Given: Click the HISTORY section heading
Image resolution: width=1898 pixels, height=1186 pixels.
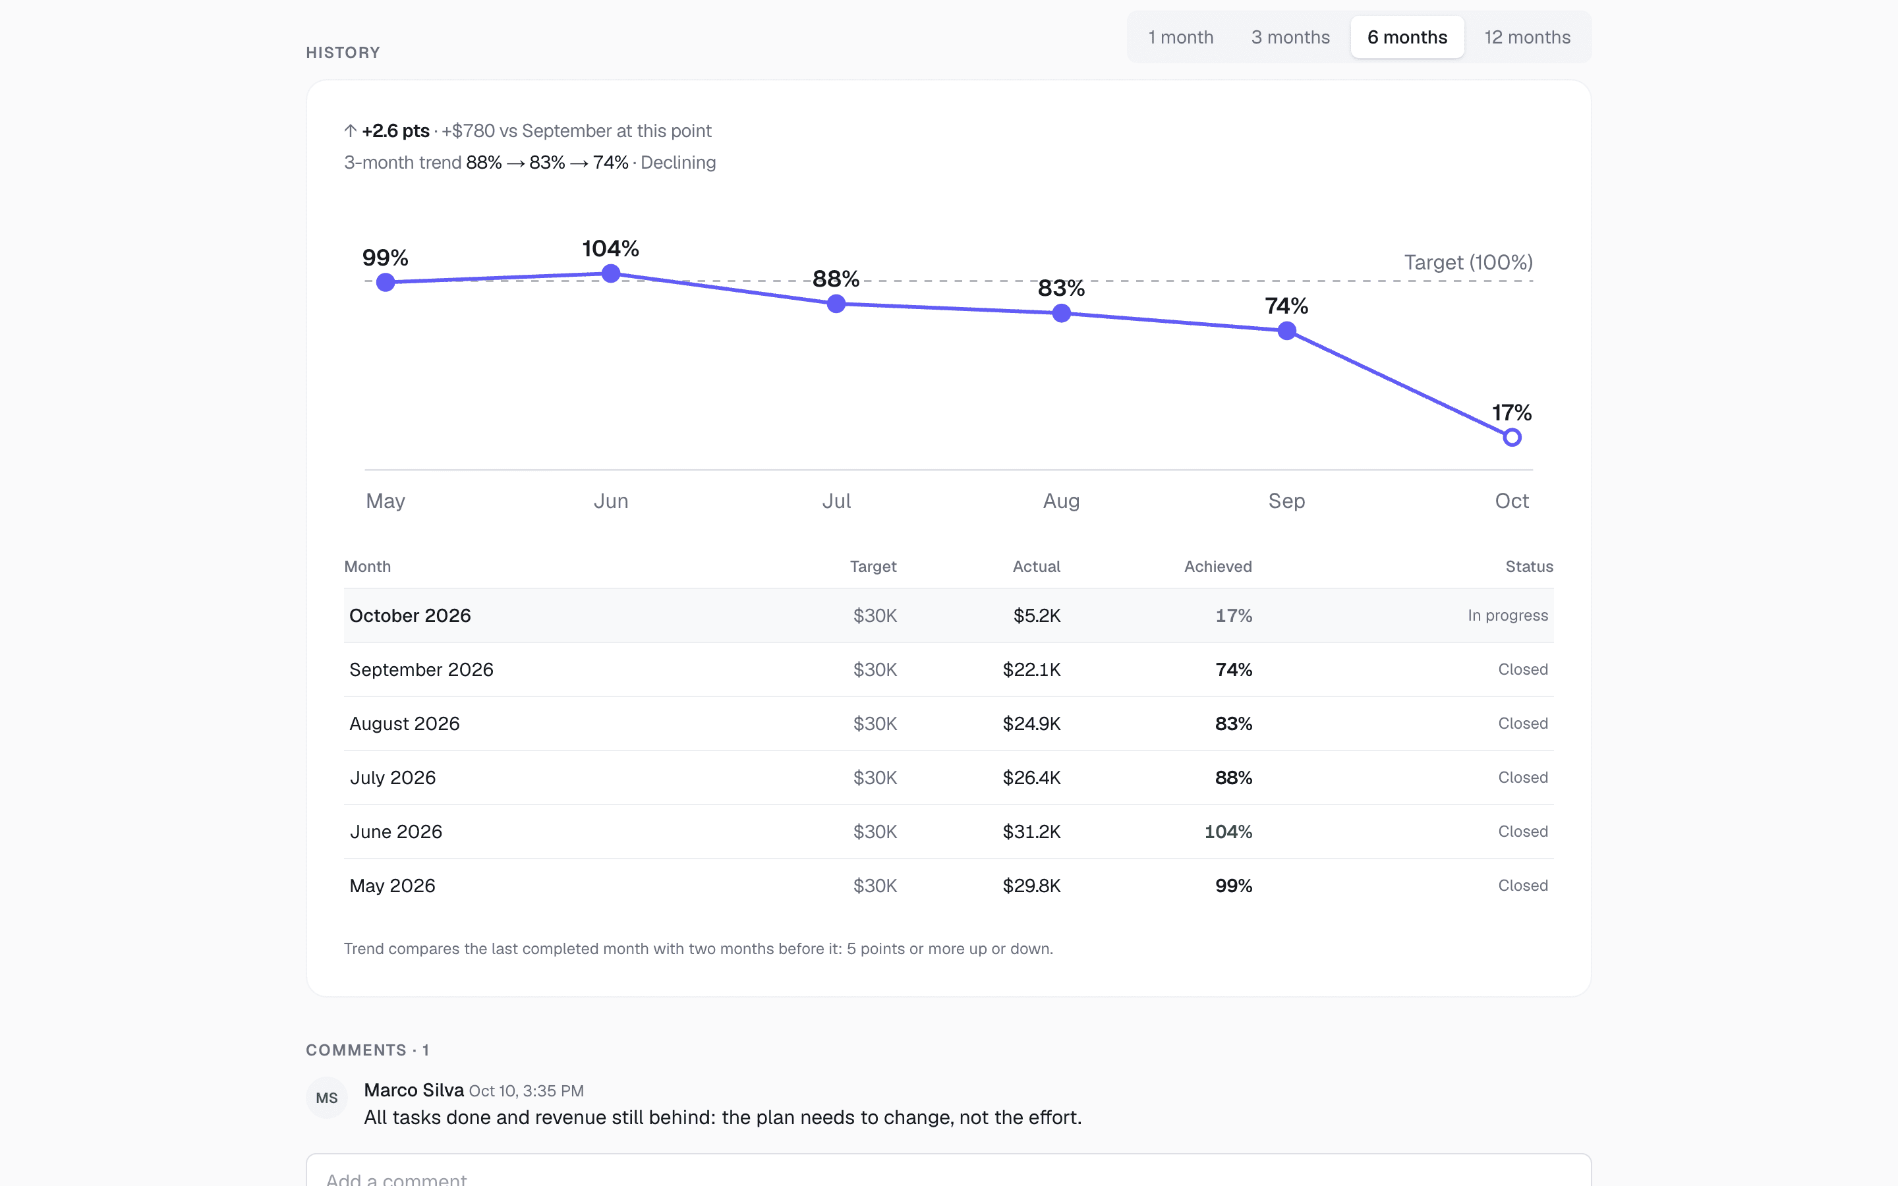Looking at the screenshot, I should tap(343, 53).
